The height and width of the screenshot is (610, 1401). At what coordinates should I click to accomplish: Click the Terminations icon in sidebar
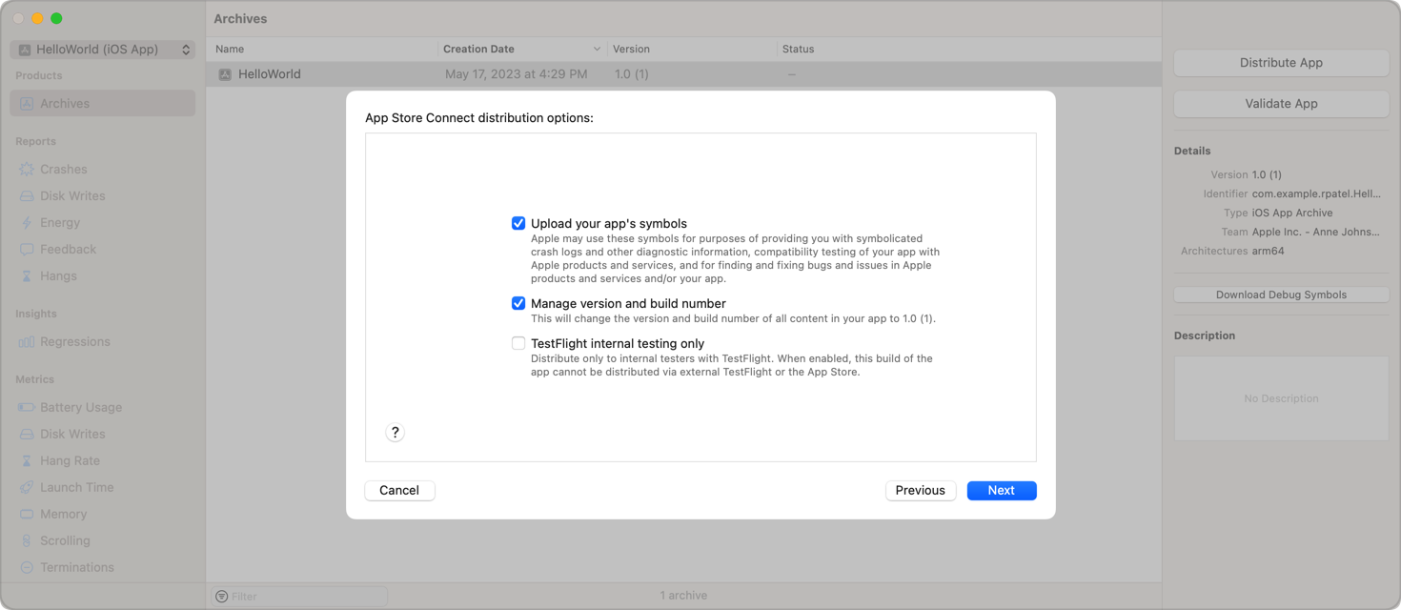point(27,567)
